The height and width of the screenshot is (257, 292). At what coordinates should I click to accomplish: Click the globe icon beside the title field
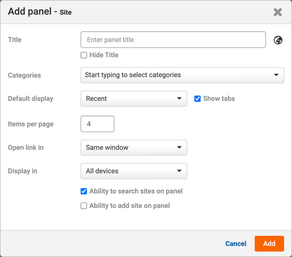pos(278,40)
